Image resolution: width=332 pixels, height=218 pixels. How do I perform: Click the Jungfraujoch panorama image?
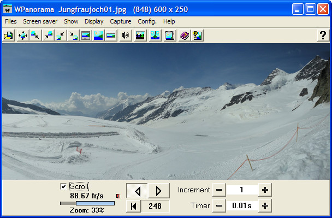pos(166,111)
